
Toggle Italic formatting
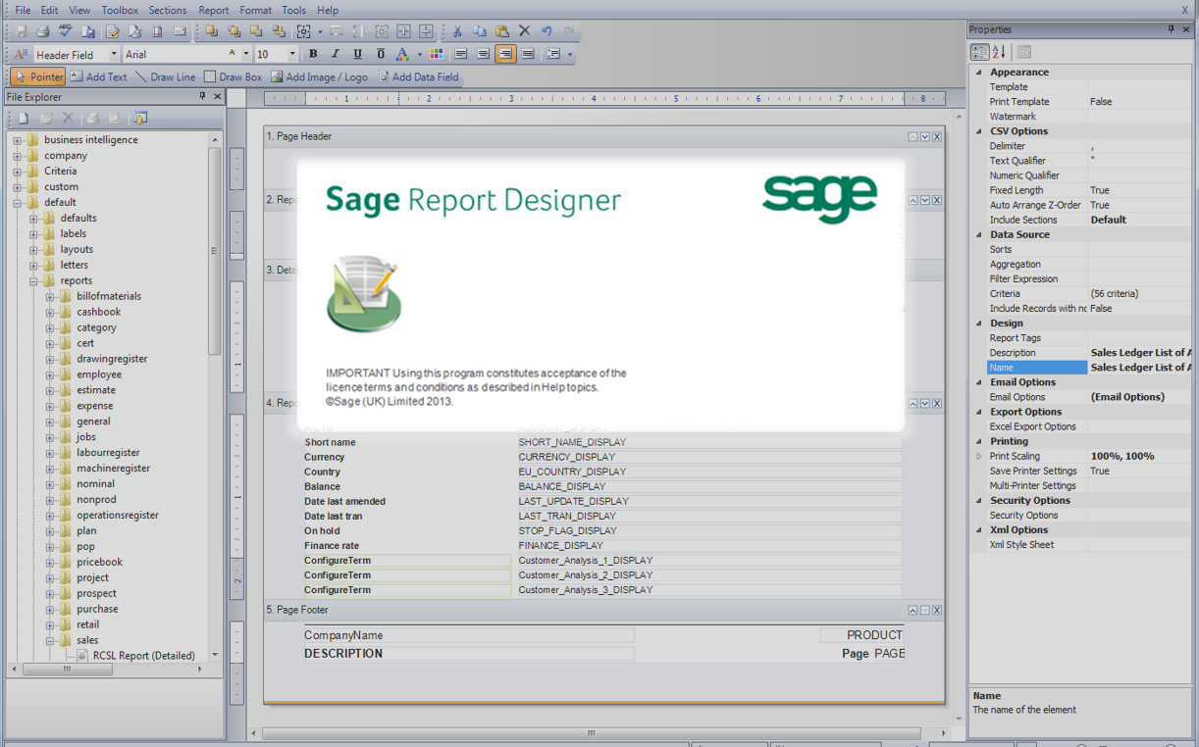pyautogui.click(x=336, y=54)
